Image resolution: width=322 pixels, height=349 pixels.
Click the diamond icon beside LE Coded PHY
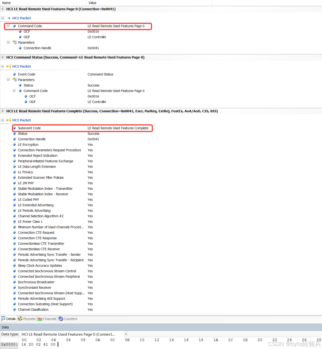14,200
